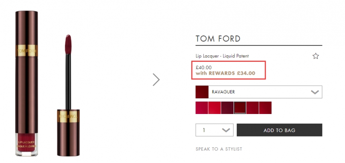The width and height of the screenshot is (345, 163).
Task: Click the £40.00 price text
Action: 204,67
